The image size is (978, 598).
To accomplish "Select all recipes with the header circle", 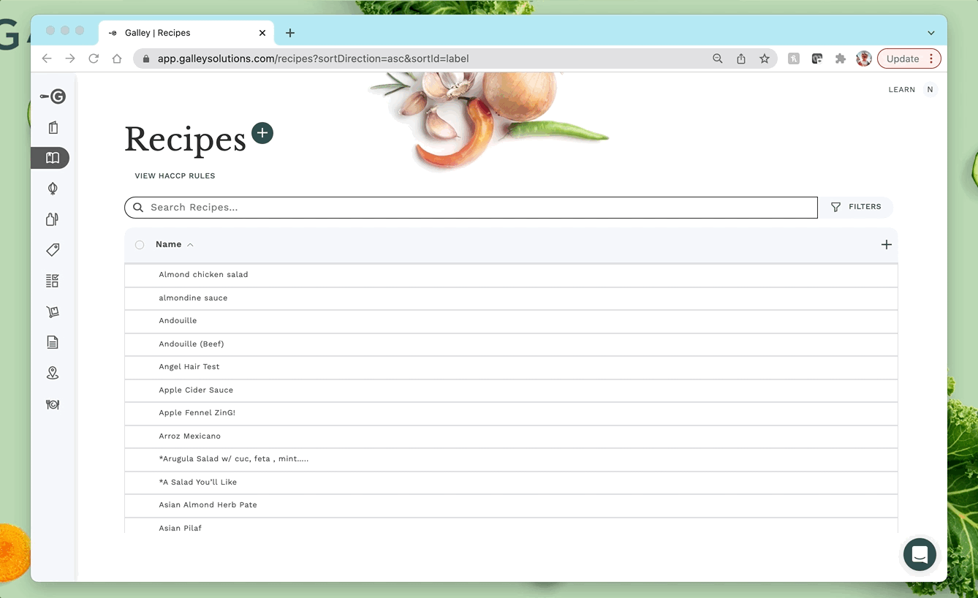I will [x=140, y=245].
